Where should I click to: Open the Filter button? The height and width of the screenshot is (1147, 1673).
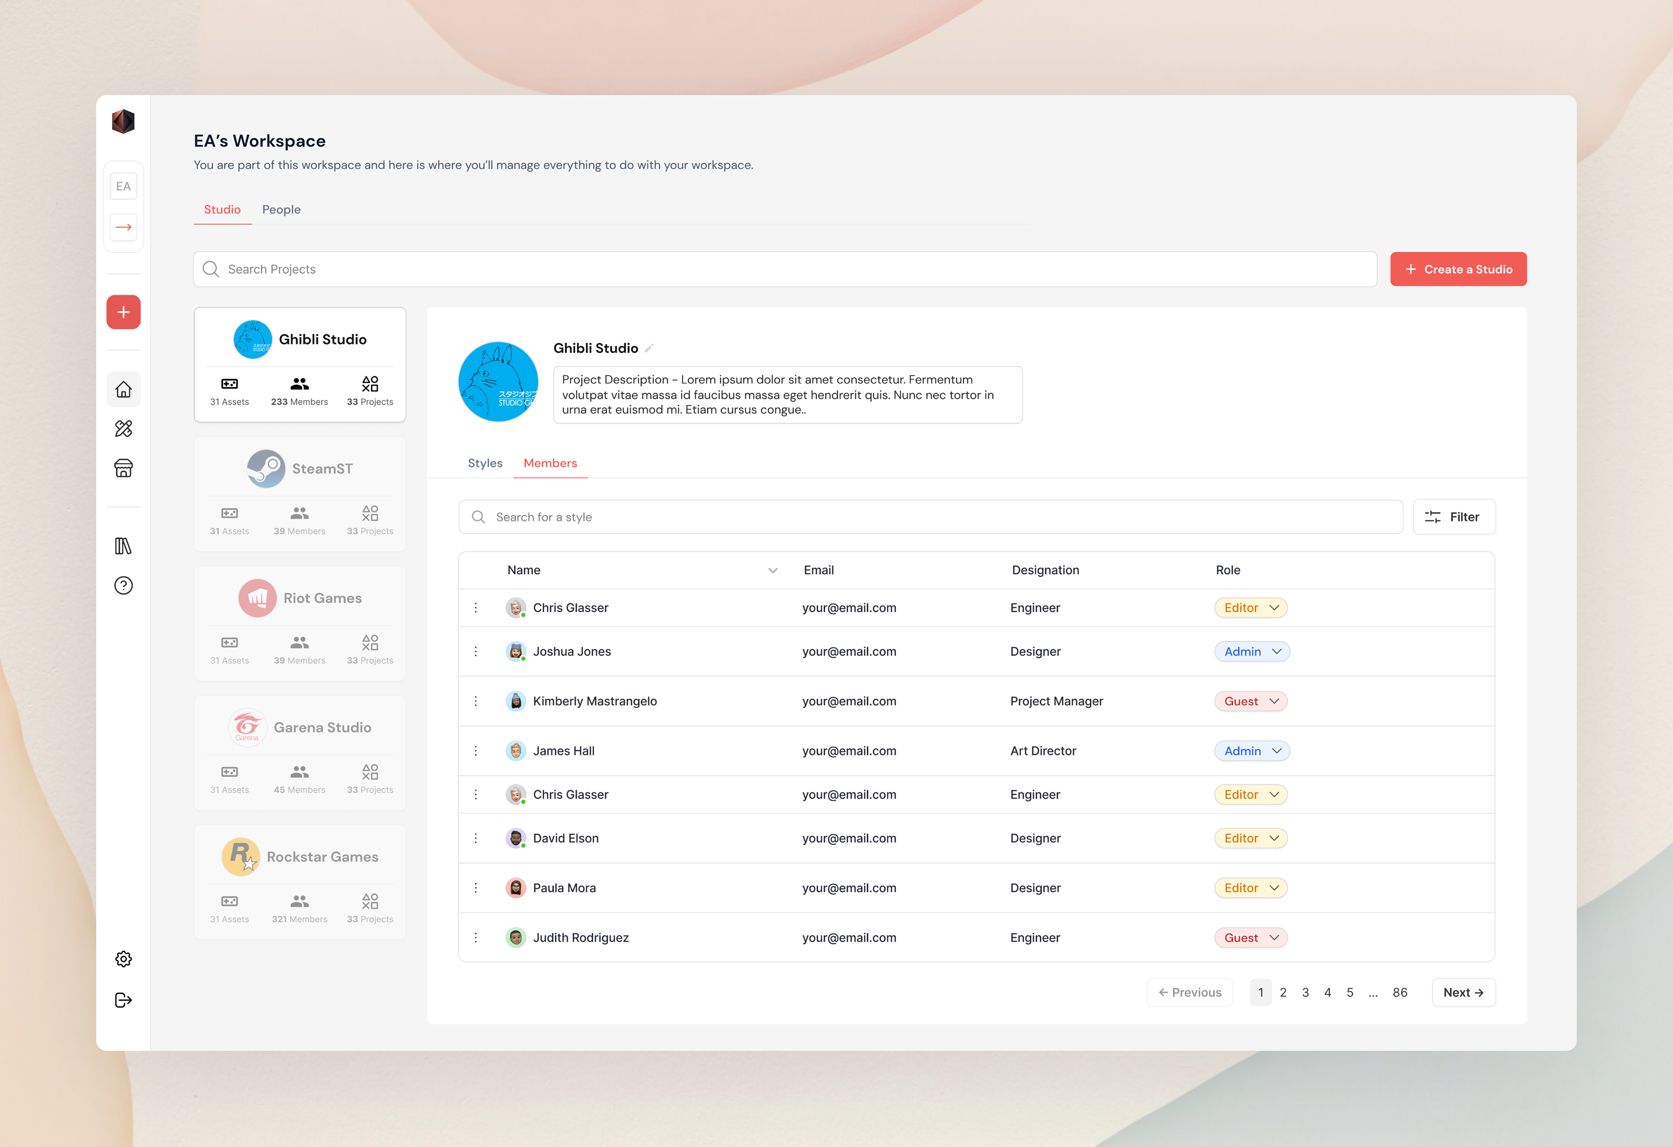tap(1453, 517)
